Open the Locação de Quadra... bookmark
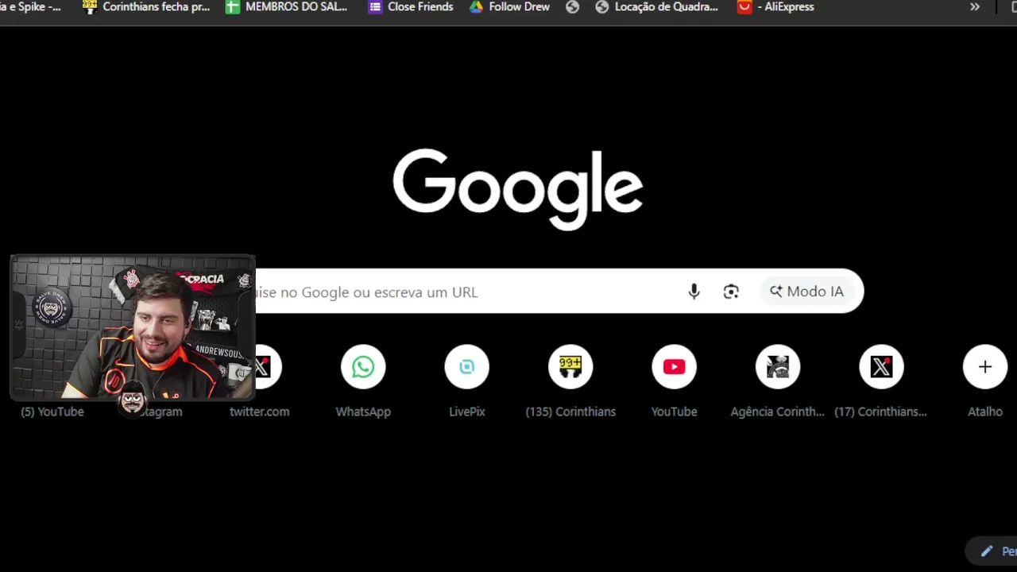 click(656, 6)
